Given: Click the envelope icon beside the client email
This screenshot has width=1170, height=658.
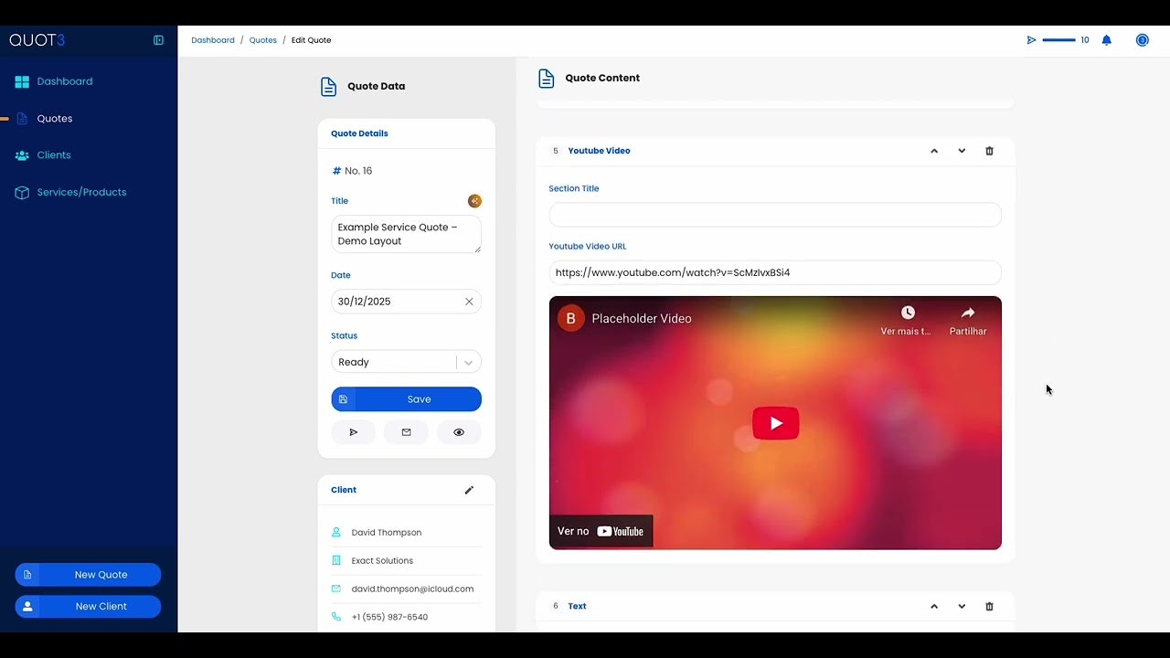Looking at the screenshot, I should [336, 589].
